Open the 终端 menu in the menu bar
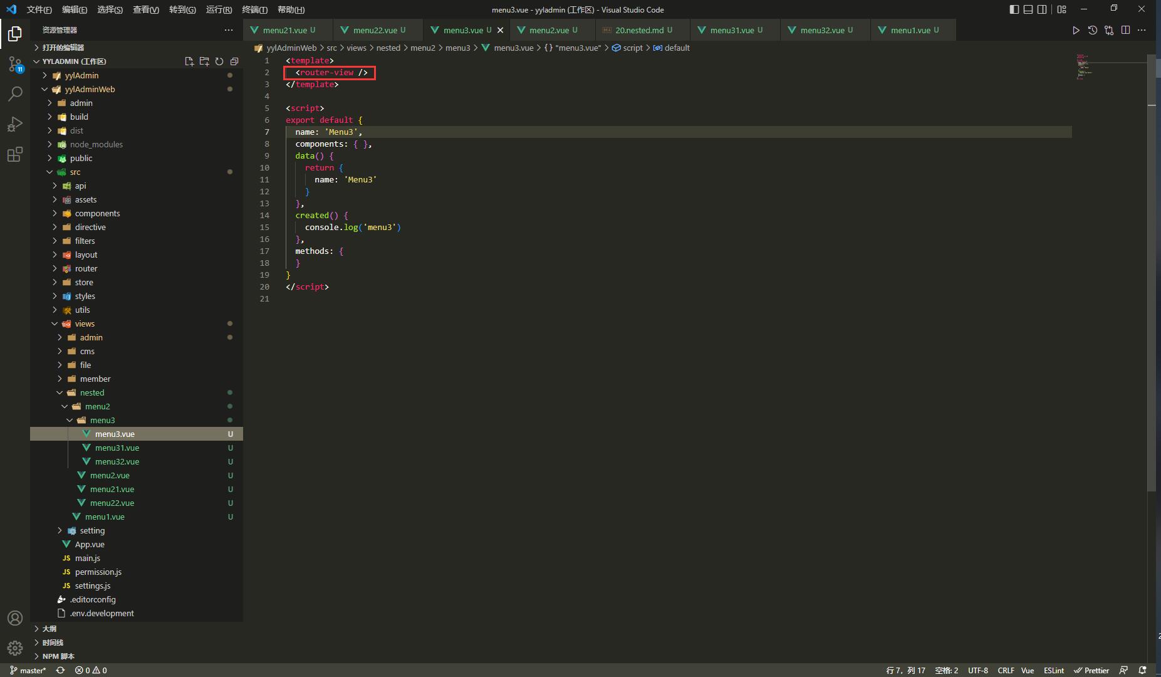Image resolution: width=1161 pixels, height=677 pixels. point(254,9)
